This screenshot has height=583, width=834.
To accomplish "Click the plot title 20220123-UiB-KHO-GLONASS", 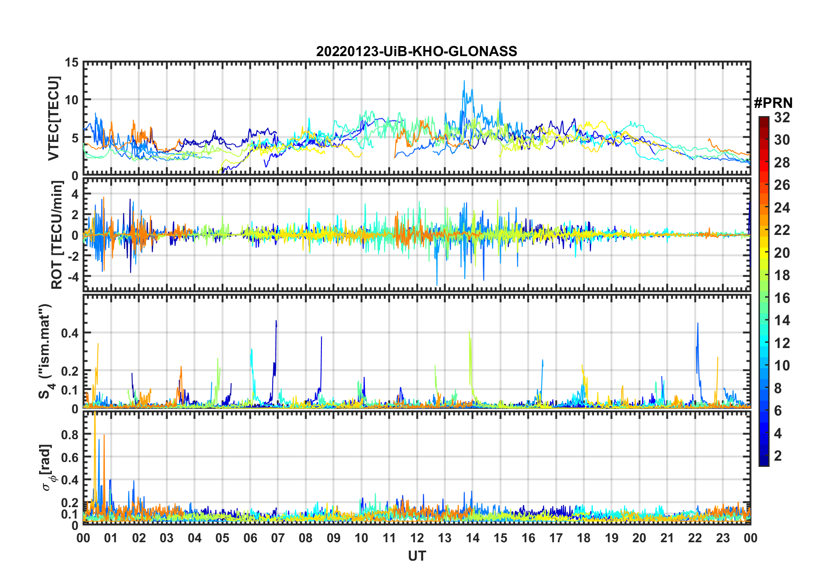I will 417,52.
